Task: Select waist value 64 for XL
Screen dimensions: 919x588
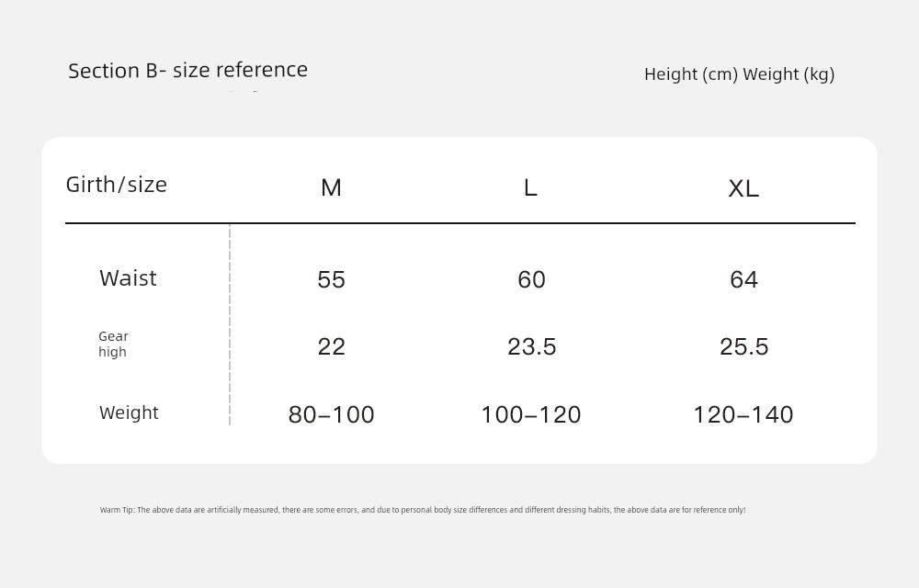Action: [x=743, y=280]
